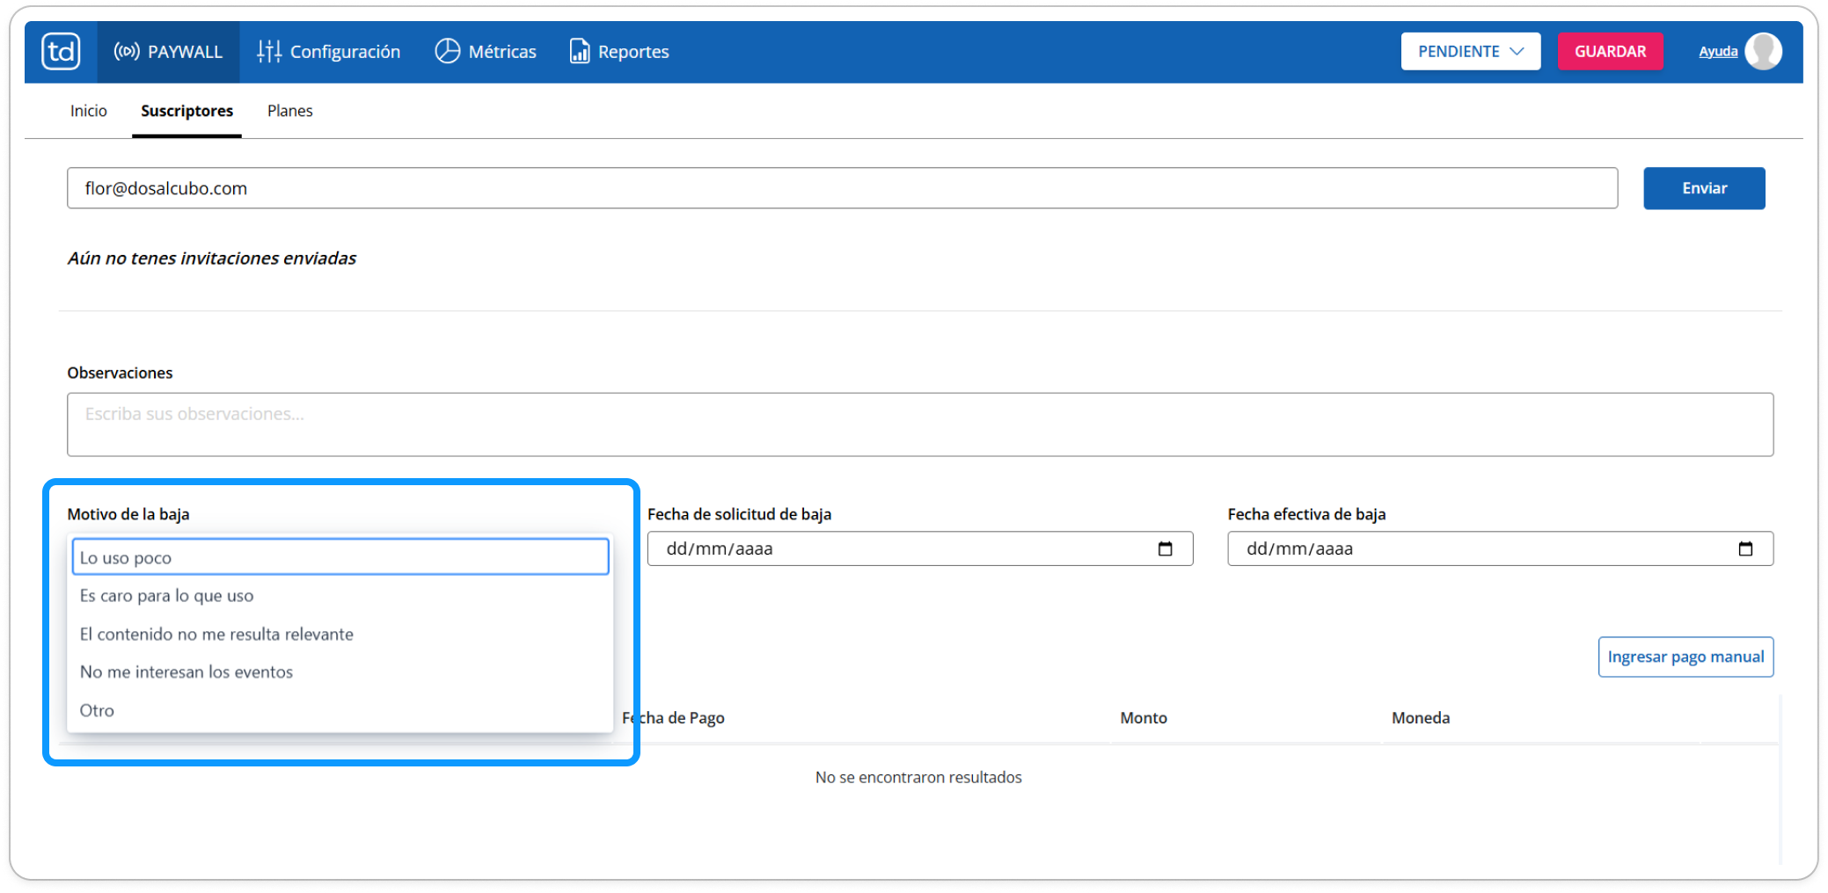Select 'Lo uso poco' reason
Viewport: 1828px width, 893px height.
click(340, 557)
